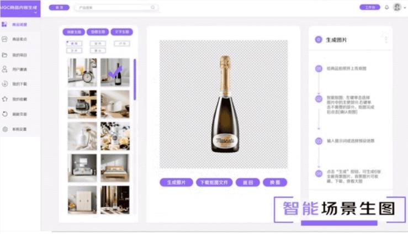Select the white bottle with dried flowers thumbnail
Viewport: 408px width, 234px height.
click(82, 136)
